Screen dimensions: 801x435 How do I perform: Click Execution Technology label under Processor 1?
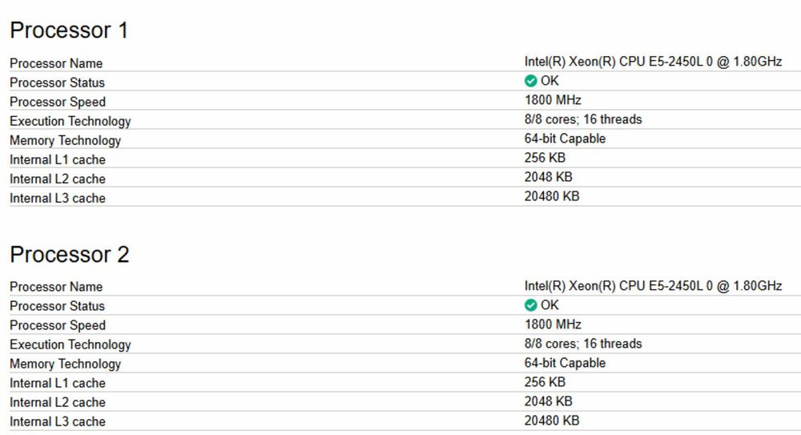(70, 121)
